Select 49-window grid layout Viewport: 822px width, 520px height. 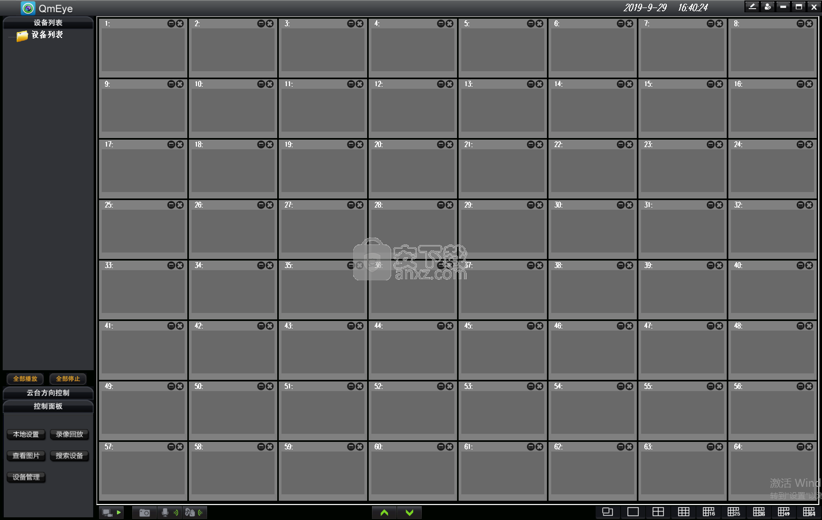click(784, 512)
